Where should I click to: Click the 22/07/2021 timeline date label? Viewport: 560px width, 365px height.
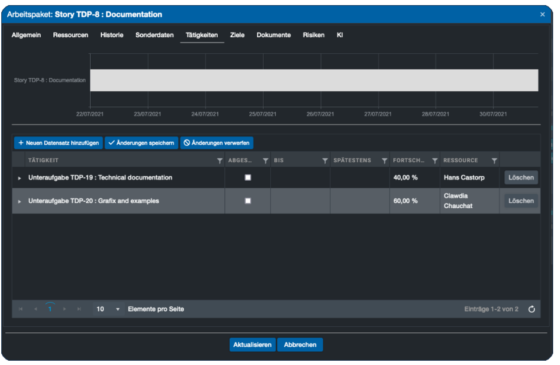tap(90, 114)
